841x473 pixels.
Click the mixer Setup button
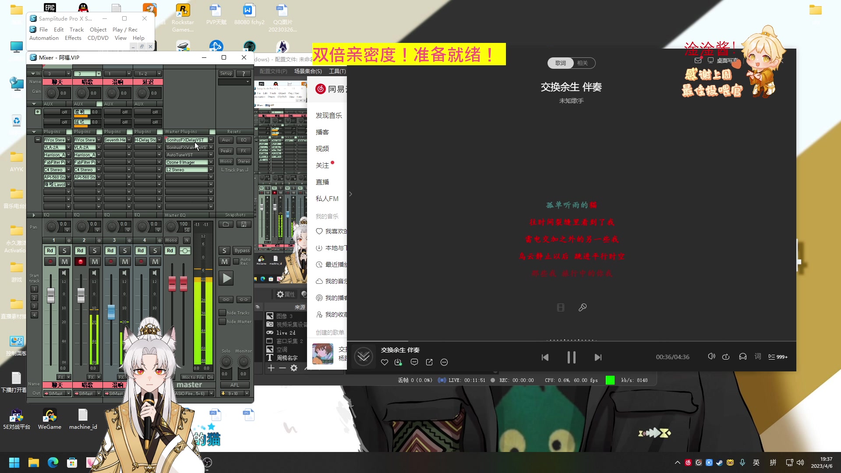click(x=226, y=74)
